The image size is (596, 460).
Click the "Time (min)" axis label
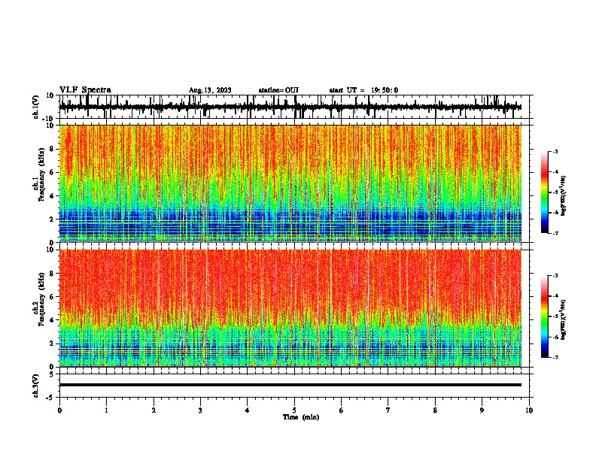(301, 417)
